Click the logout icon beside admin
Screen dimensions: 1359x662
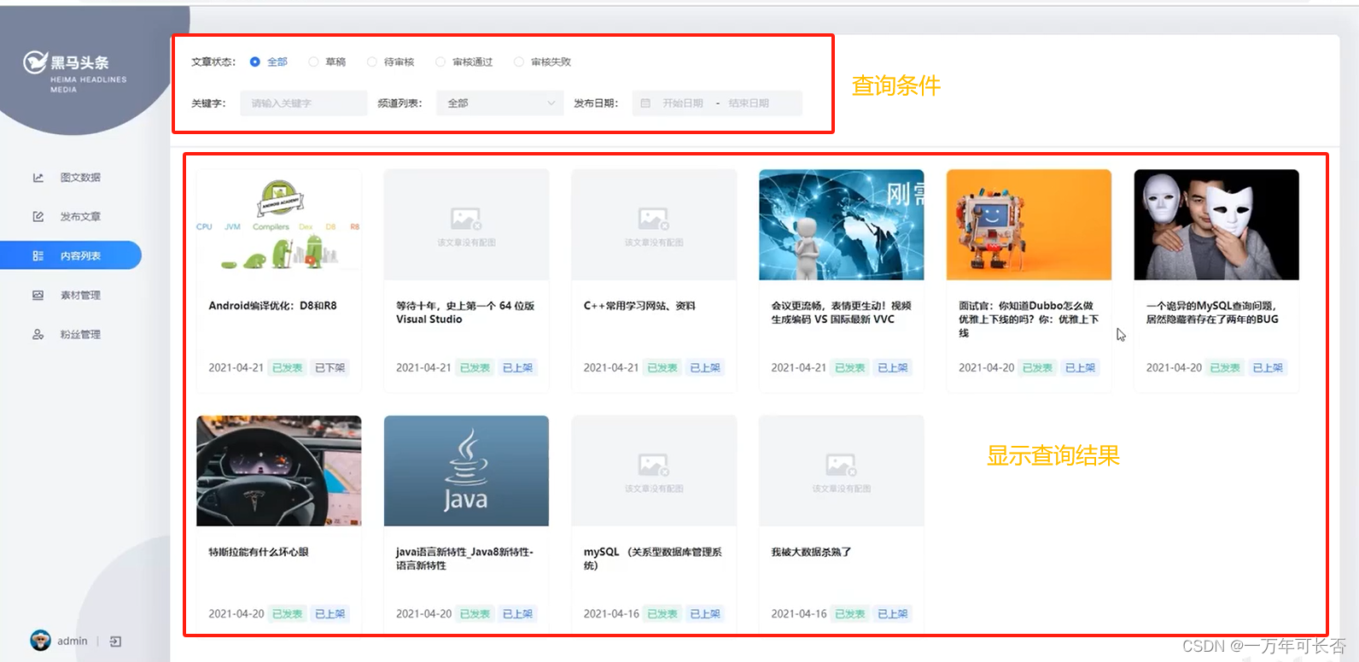click(x=116, y=641)
